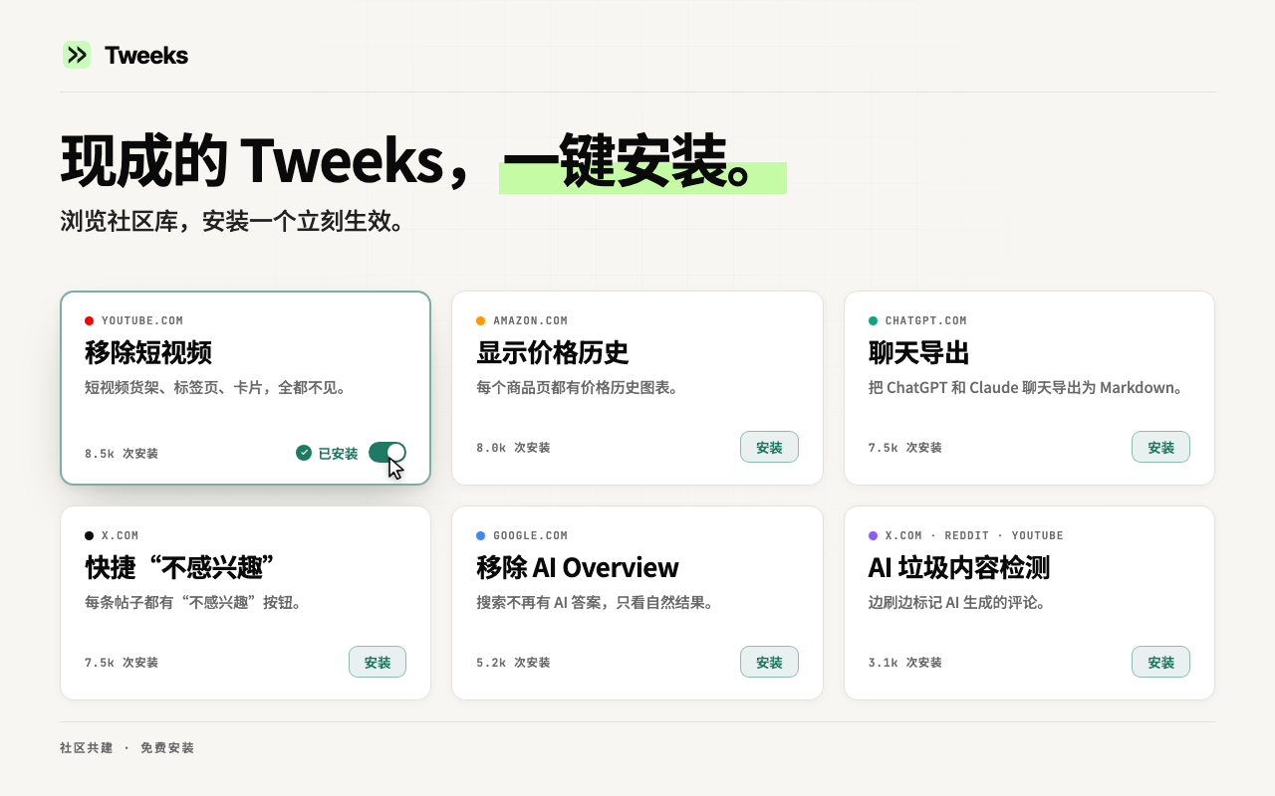This screenshot has width=1275, height=796.
Task: Install the 显示价格历史 tweak
Action: [769, 447]
